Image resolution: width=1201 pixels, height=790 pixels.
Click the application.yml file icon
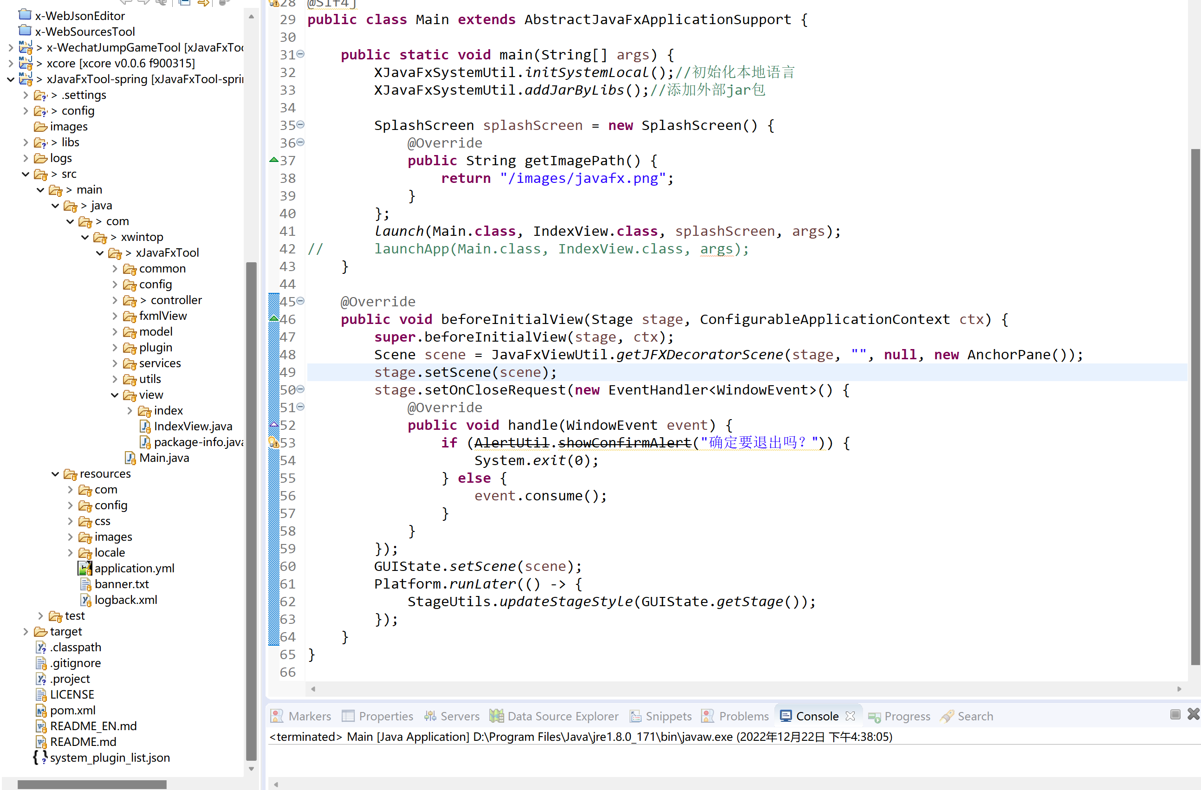[85, 568]
